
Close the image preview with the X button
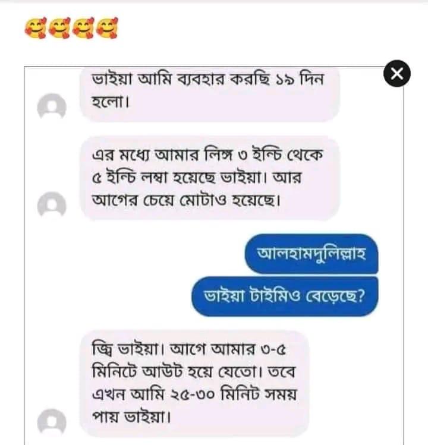click(x=396, y=74)
